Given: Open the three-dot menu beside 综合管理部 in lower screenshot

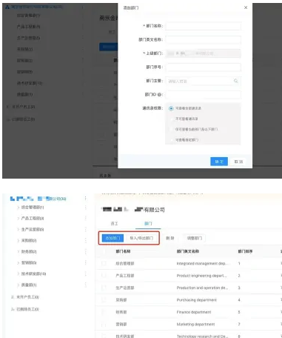Looking at the screenshot, I should (x=85, y=208).
